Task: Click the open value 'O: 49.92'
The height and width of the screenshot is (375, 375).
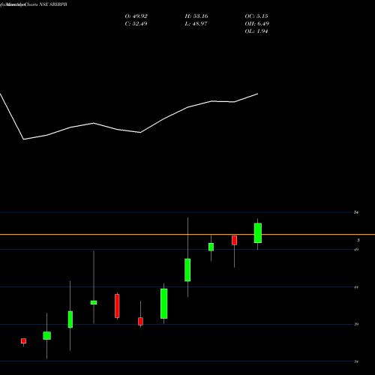Action: point(136,16)
